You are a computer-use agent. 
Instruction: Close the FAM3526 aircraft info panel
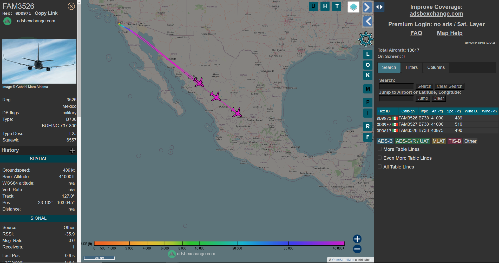coord(71,6)
